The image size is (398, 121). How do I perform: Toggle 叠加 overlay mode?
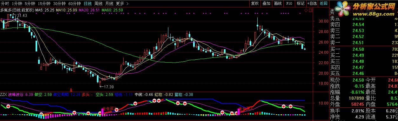266,3
